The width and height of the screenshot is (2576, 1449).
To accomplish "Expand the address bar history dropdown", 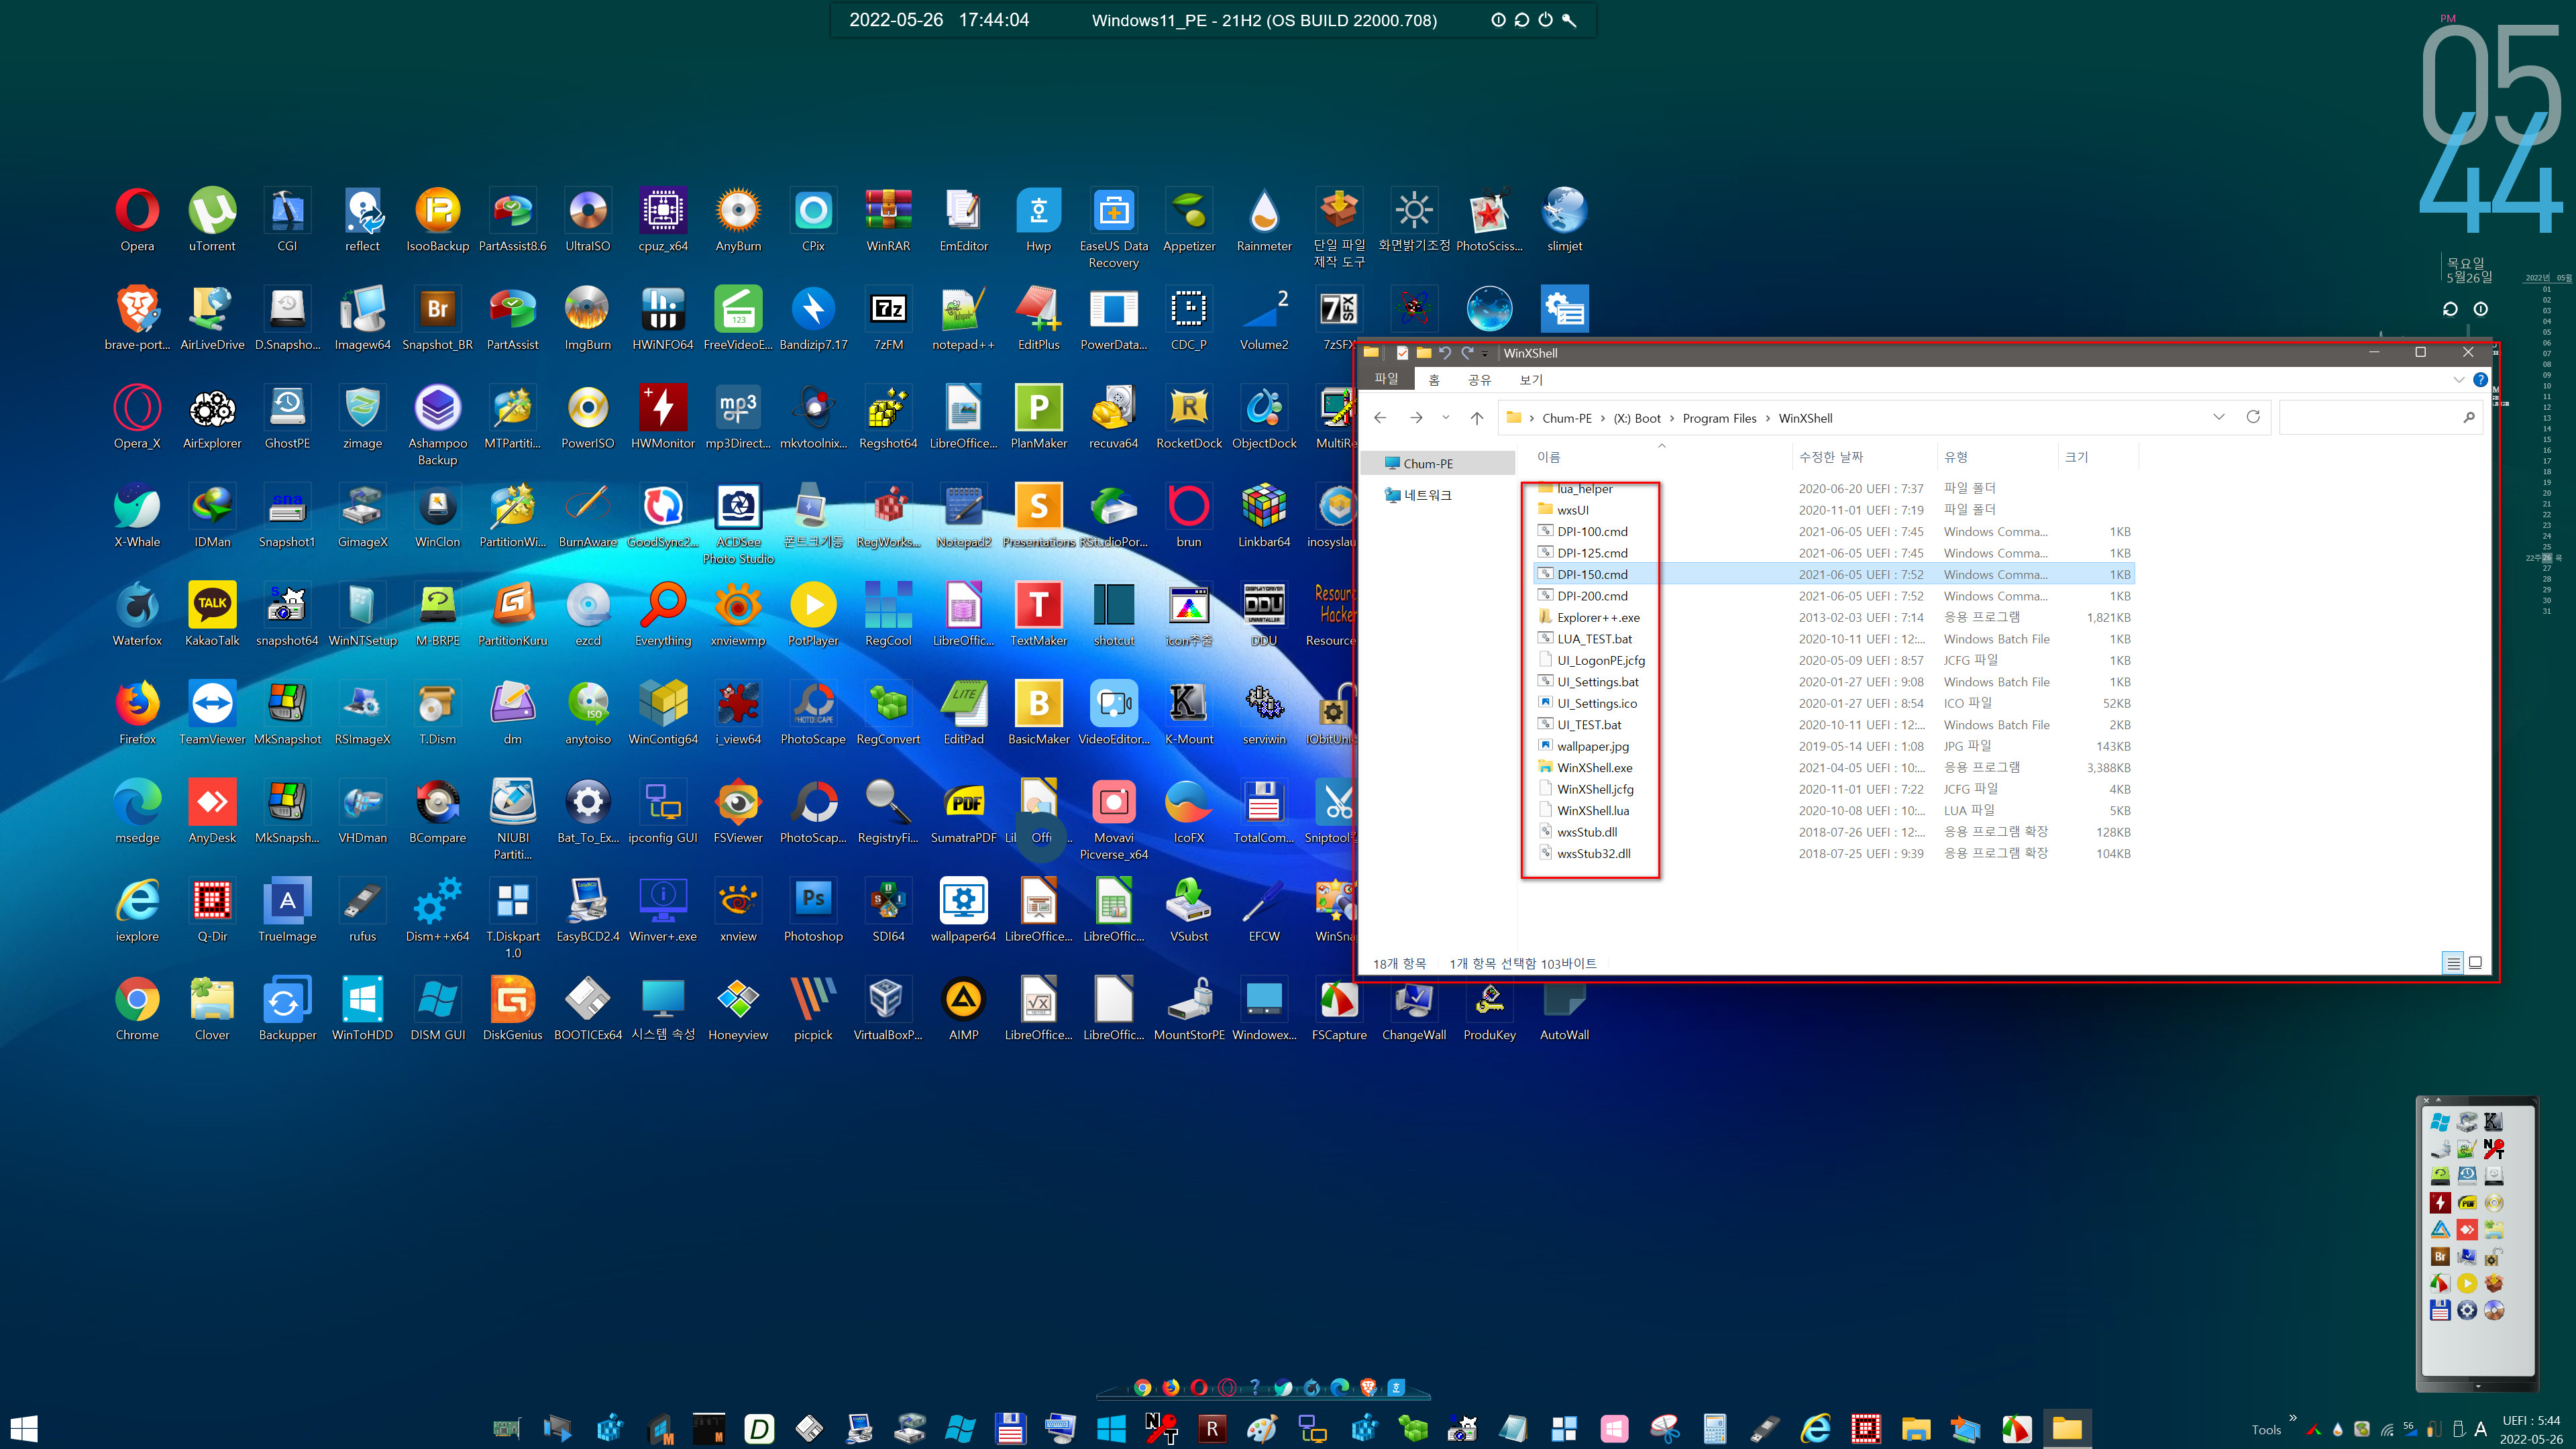I will point(2218,417).
